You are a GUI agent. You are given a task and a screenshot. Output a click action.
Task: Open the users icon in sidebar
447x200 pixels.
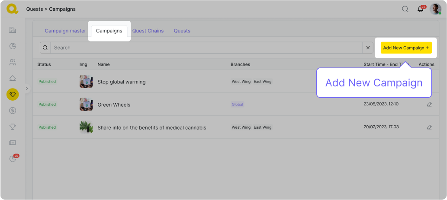[13, 62]
